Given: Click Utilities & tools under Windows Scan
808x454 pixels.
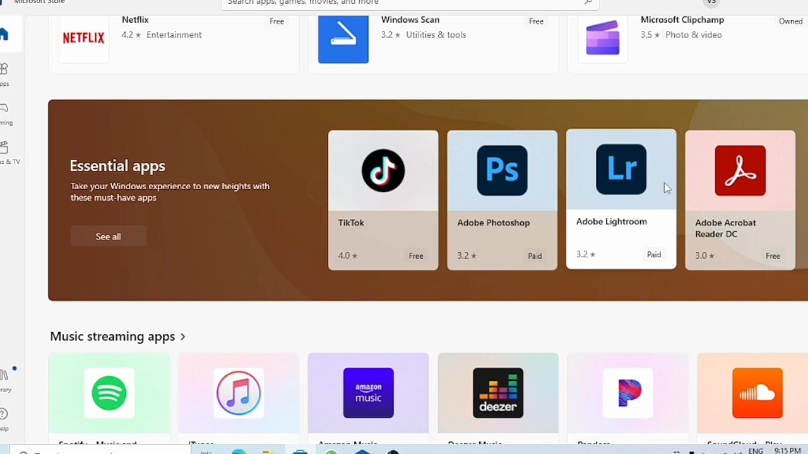Looking at the screenshot, I should coord(436,35).
